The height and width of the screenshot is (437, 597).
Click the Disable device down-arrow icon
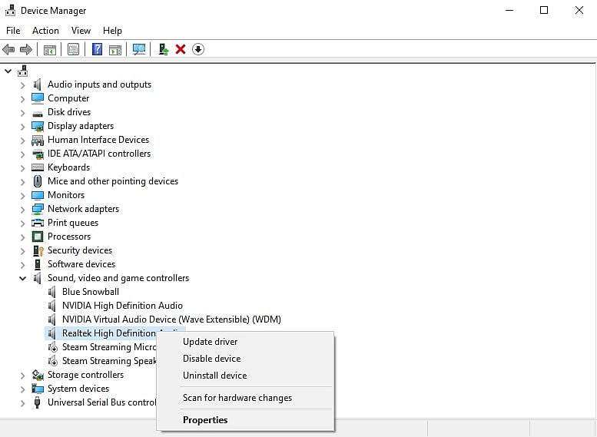point(198,49)
